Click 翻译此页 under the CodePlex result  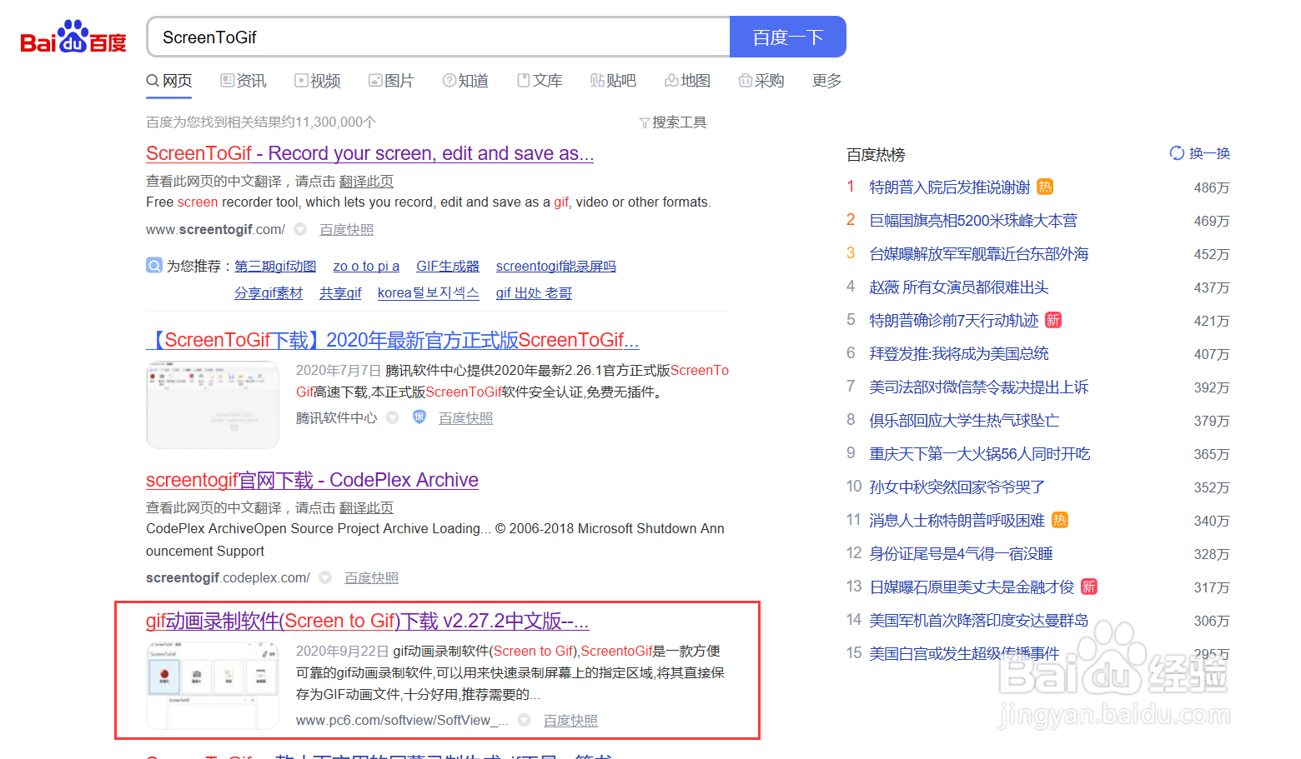click(366, 507)
